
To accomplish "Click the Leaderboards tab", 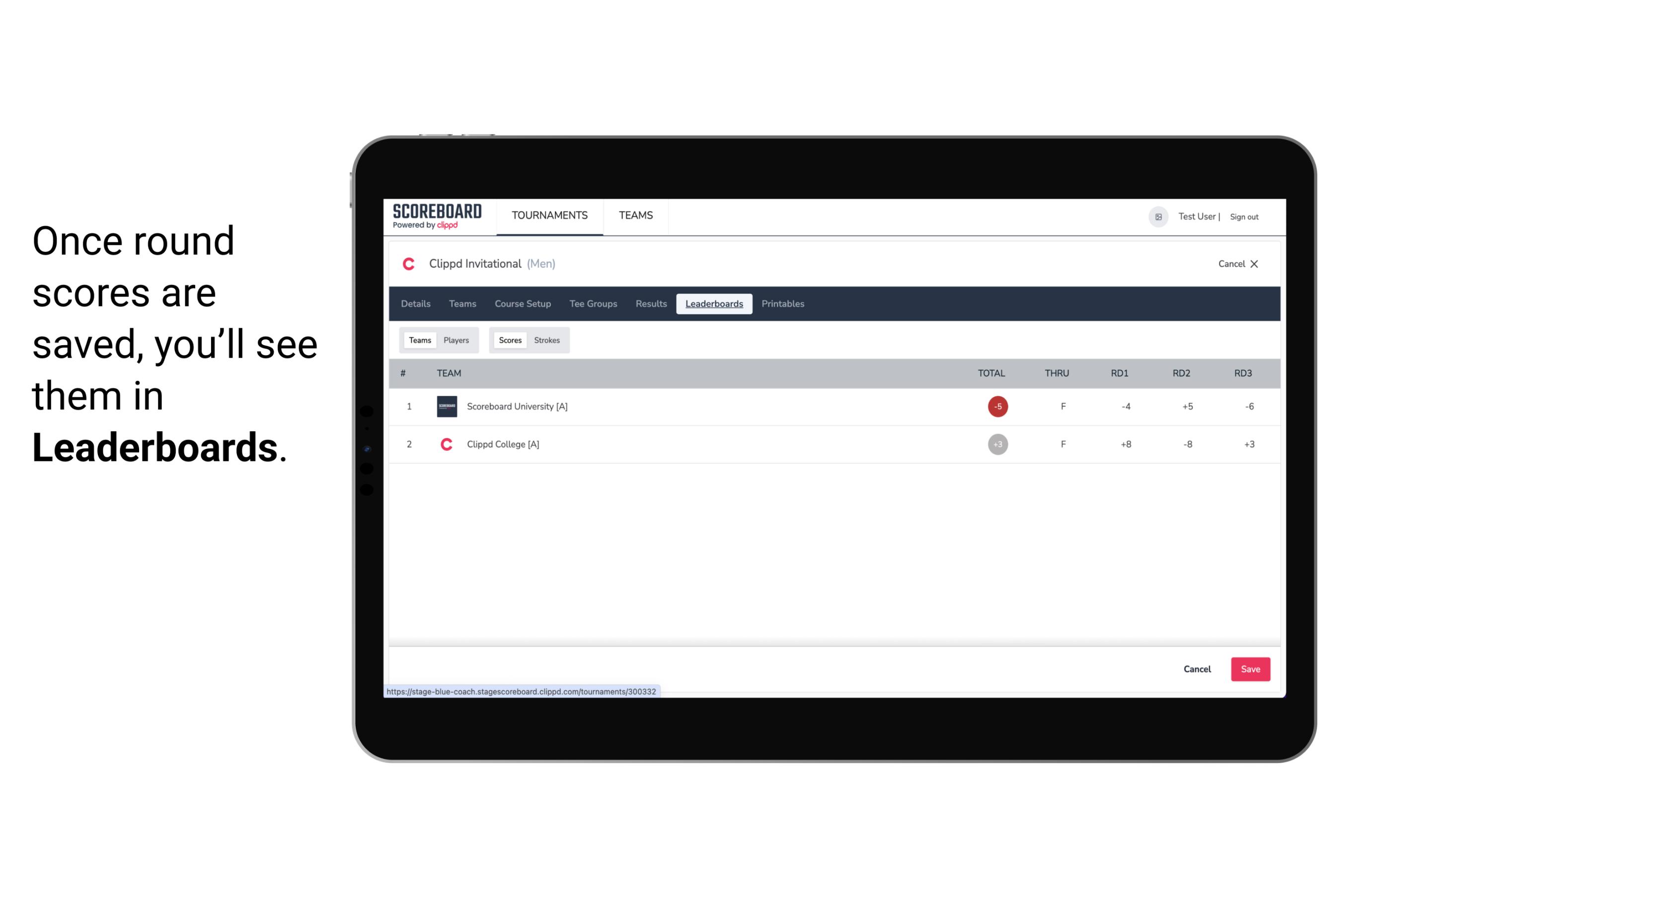I will coord(715,304).
